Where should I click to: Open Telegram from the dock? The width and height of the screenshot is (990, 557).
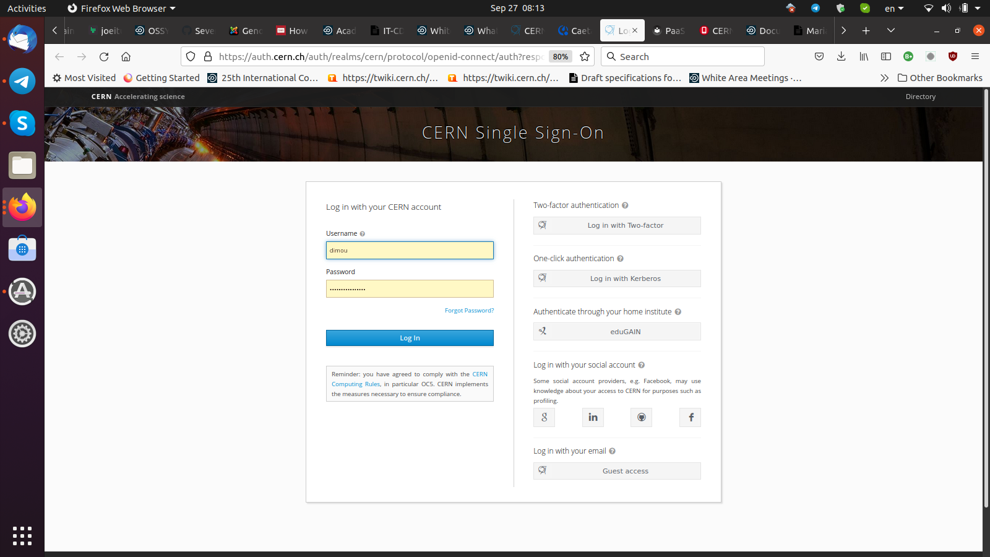click(22, 81)
